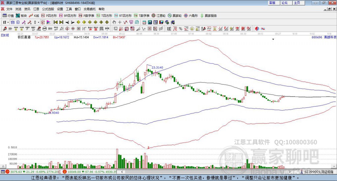Open the 浏览 menu
337x181 pixels.
(x=18, y=9)
